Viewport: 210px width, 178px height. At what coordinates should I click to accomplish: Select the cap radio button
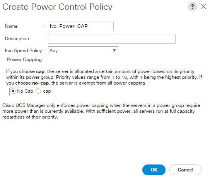pyautogui.click(x=38, y=92)
